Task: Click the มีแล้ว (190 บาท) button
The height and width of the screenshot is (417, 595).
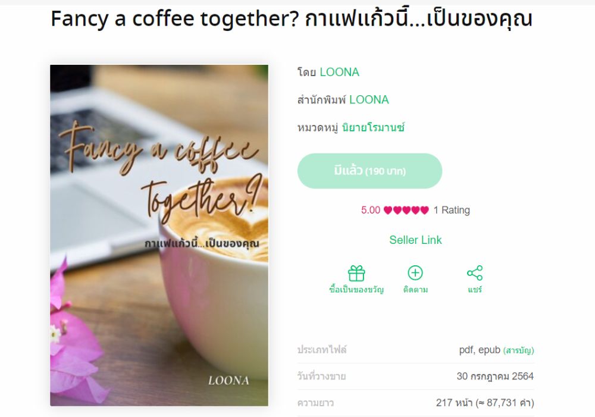Action: 369,171
